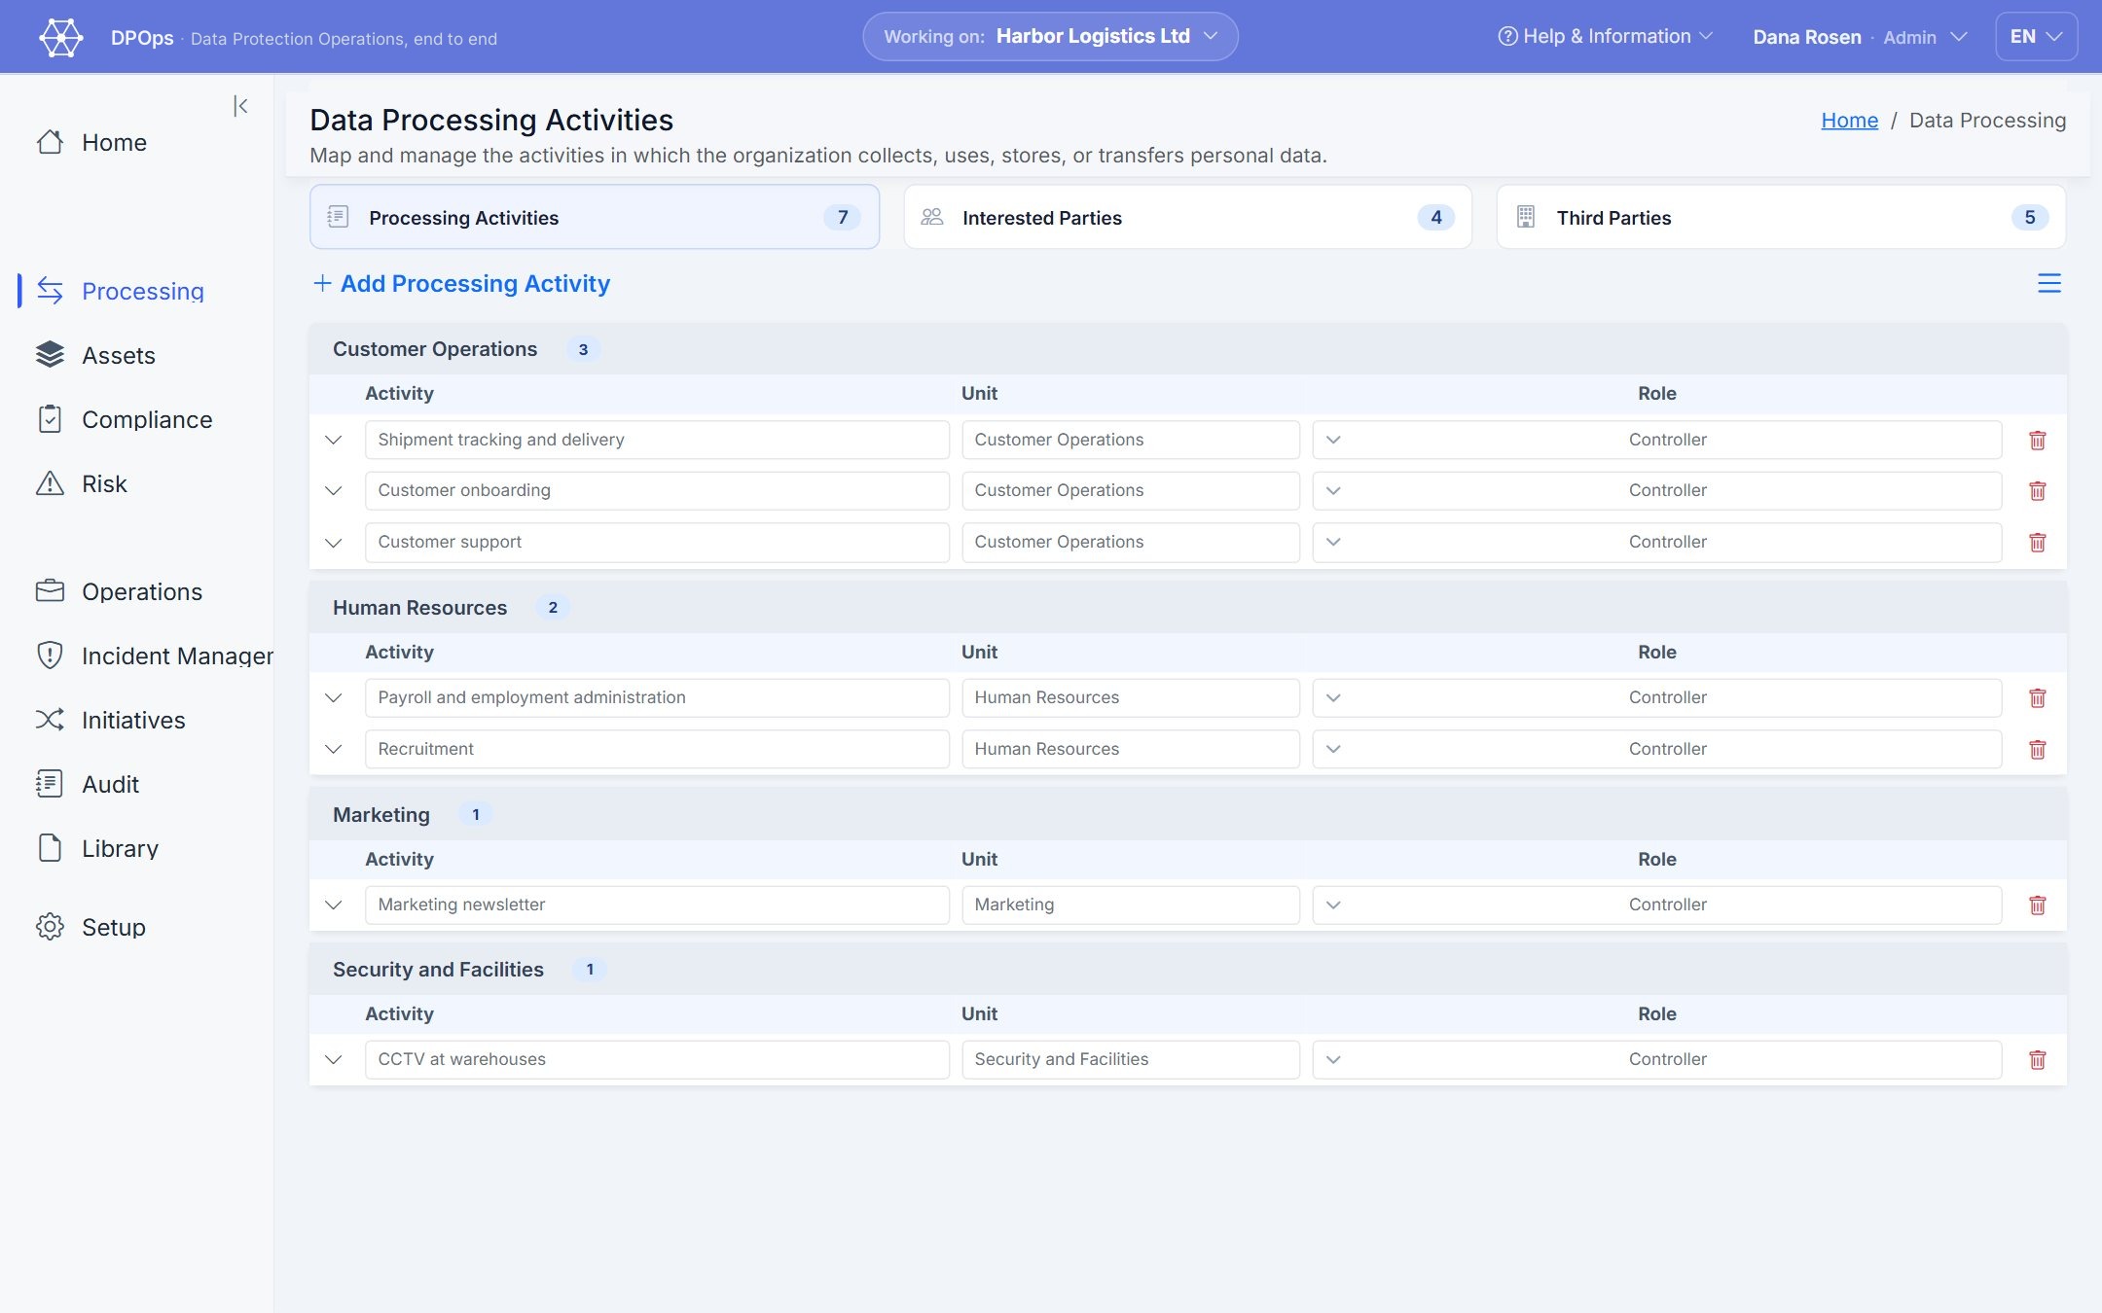Image resolution: width=2102 pixels, height=1313 pixels.
Task: Expand the CCTV at warehouses row
Action: [334, 1059]
